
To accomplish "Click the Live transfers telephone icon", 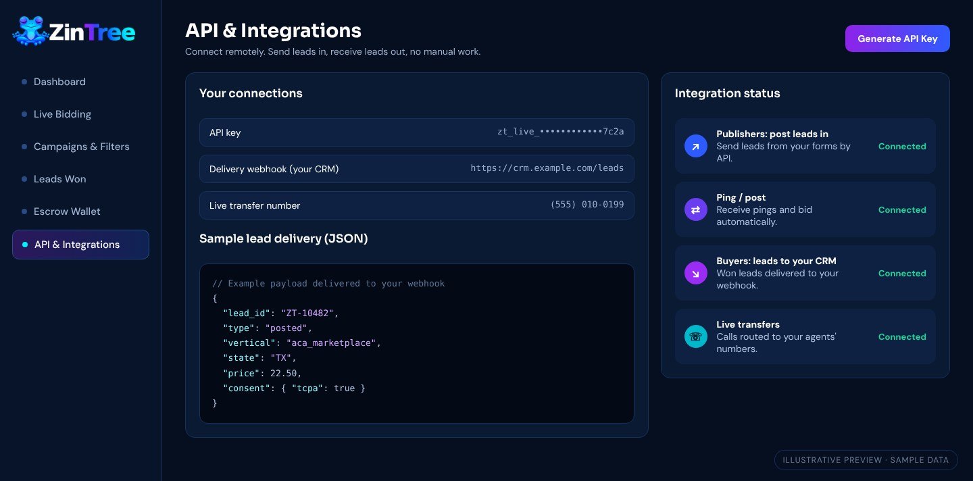I will click(x=696, y=336).
